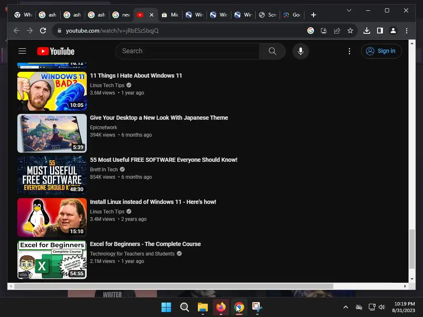Image resolution: width=423 pixels, height=317 pixels.
Task: Click the Sign in button
Action: point(381,51)
